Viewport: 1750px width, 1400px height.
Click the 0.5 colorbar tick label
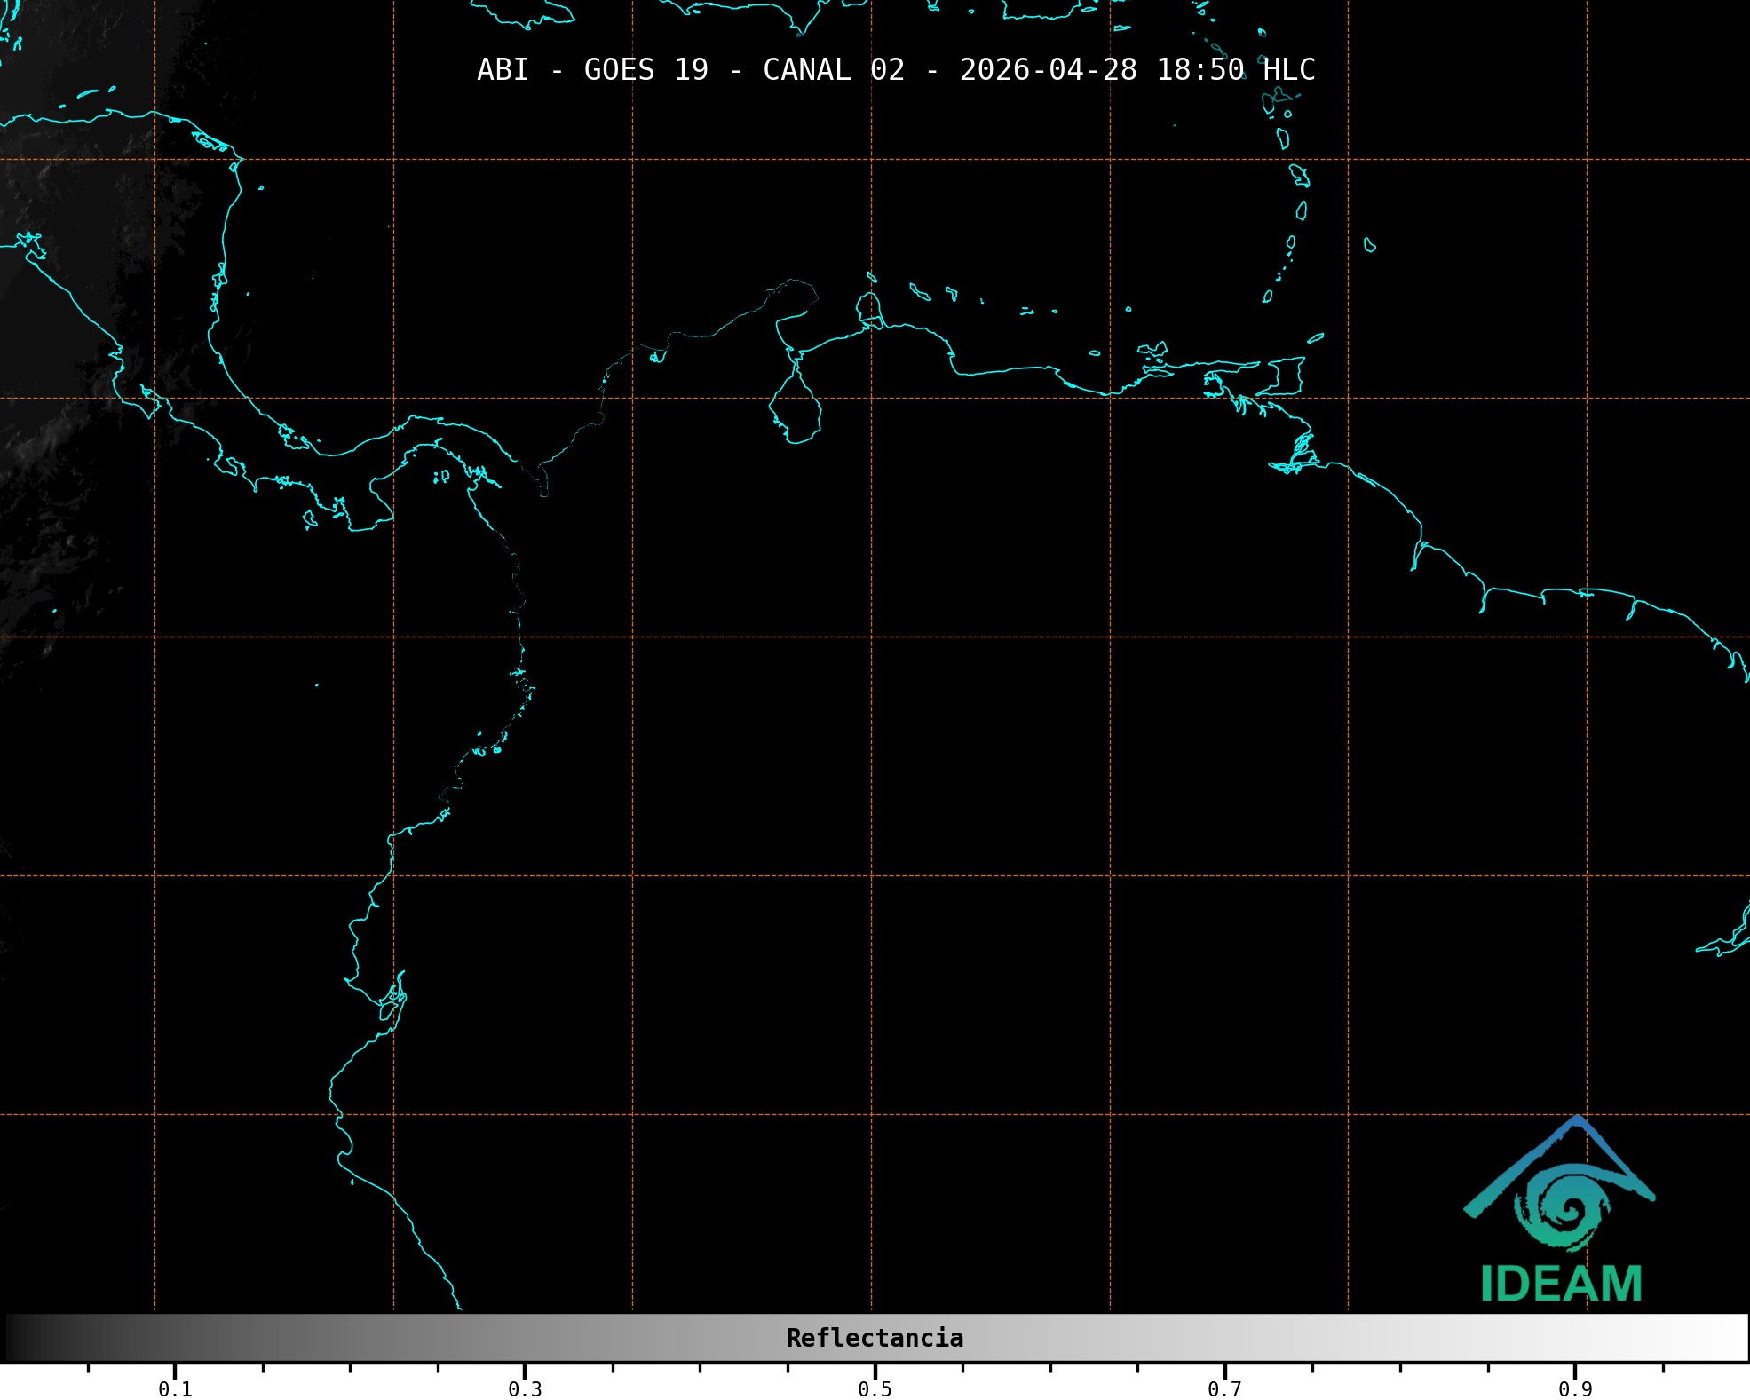pyautogui.click(x=875, y=1389)
